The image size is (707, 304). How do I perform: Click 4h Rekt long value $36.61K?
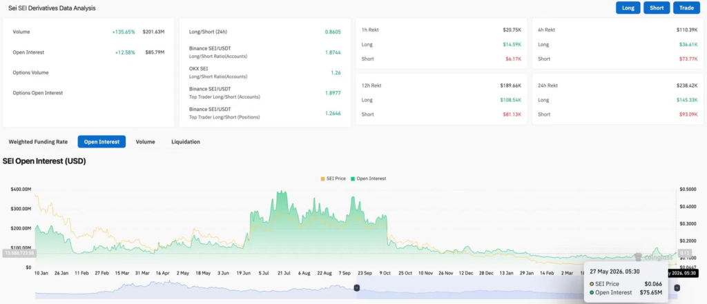688,45
